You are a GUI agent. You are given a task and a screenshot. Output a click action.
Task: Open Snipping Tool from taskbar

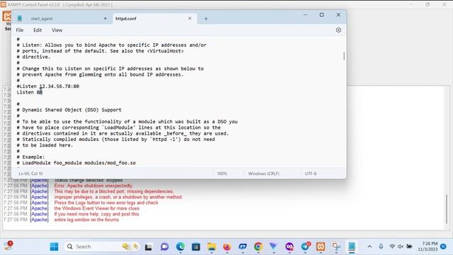(336, 246)
